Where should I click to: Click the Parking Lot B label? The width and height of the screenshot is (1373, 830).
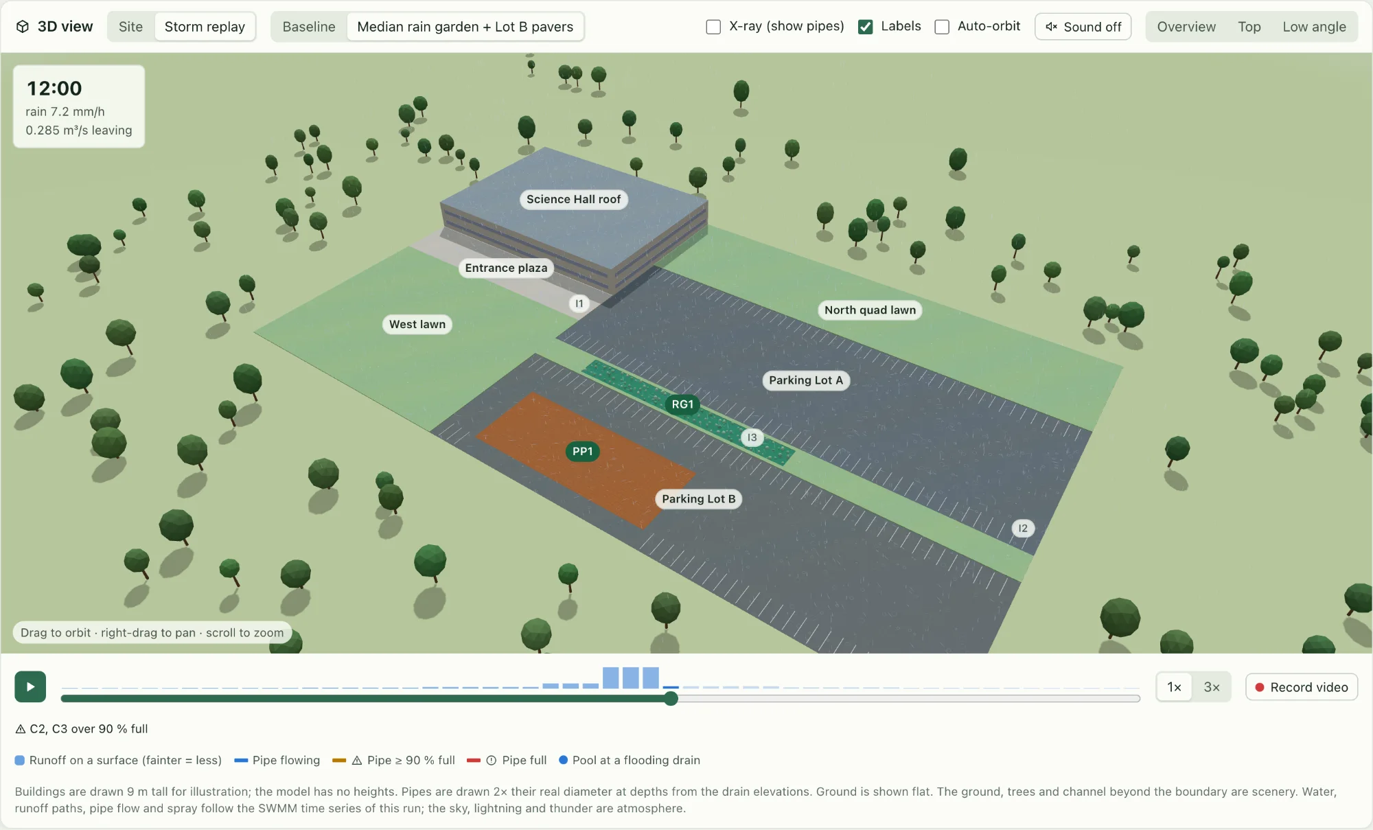(x=698, y=499)
